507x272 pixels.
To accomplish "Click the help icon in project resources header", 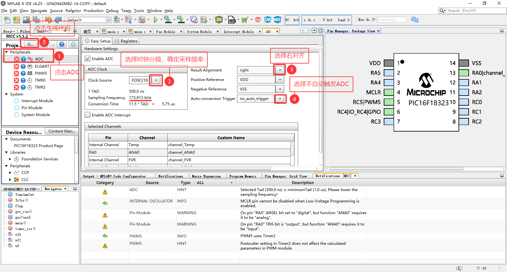I will pyautogui.click(x=62, y=44).
